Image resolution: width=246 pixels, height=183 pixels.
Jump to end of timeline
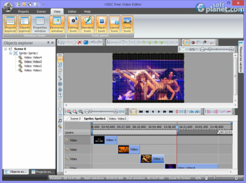tap(171, 112)
